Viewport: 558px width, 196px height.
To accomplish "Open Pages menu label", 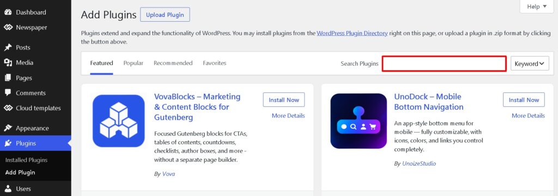I will (x=24, y=78).
